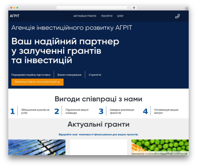Screen dimensions: 197x167
Task: Open the green peas grant thumbnail
Action: pyautogui.click(x=160, y=147)
